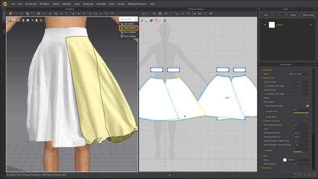Activate the yellow Simulate icon in 3D toolbar
Screen dimensions: 318x179
coord(10,13)
